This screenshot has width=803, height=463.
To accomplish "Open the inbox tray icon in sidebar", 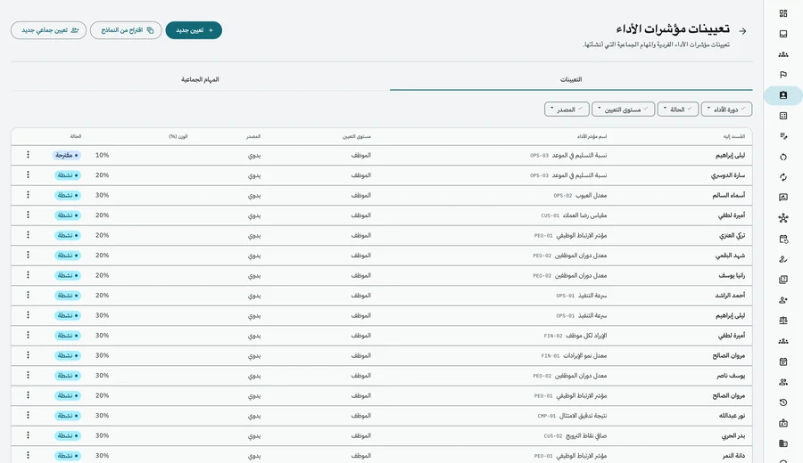I will click(783, 34).
